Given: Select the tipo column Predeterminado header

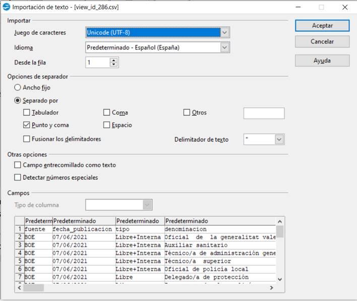Looking at the screenshot, I should [140, 221].
